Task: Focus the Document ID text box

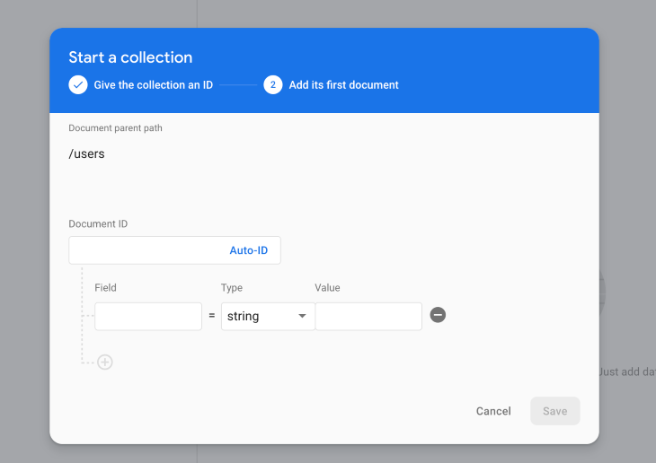Action: 144,250
